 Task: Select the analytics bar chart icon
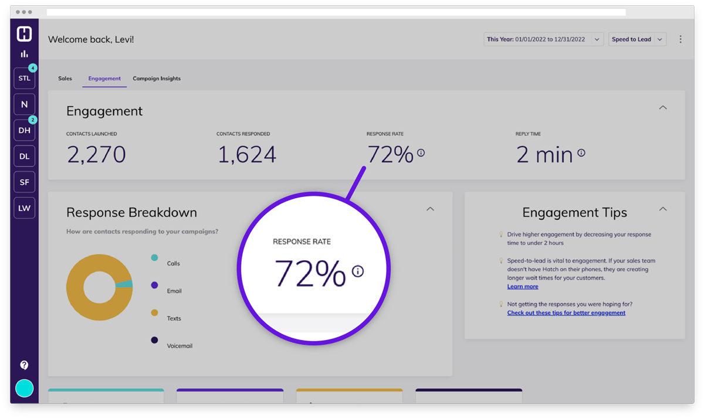pyautogui.click(x=24, y=53)
